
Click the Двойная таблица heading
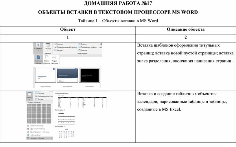tap(62, 93)
